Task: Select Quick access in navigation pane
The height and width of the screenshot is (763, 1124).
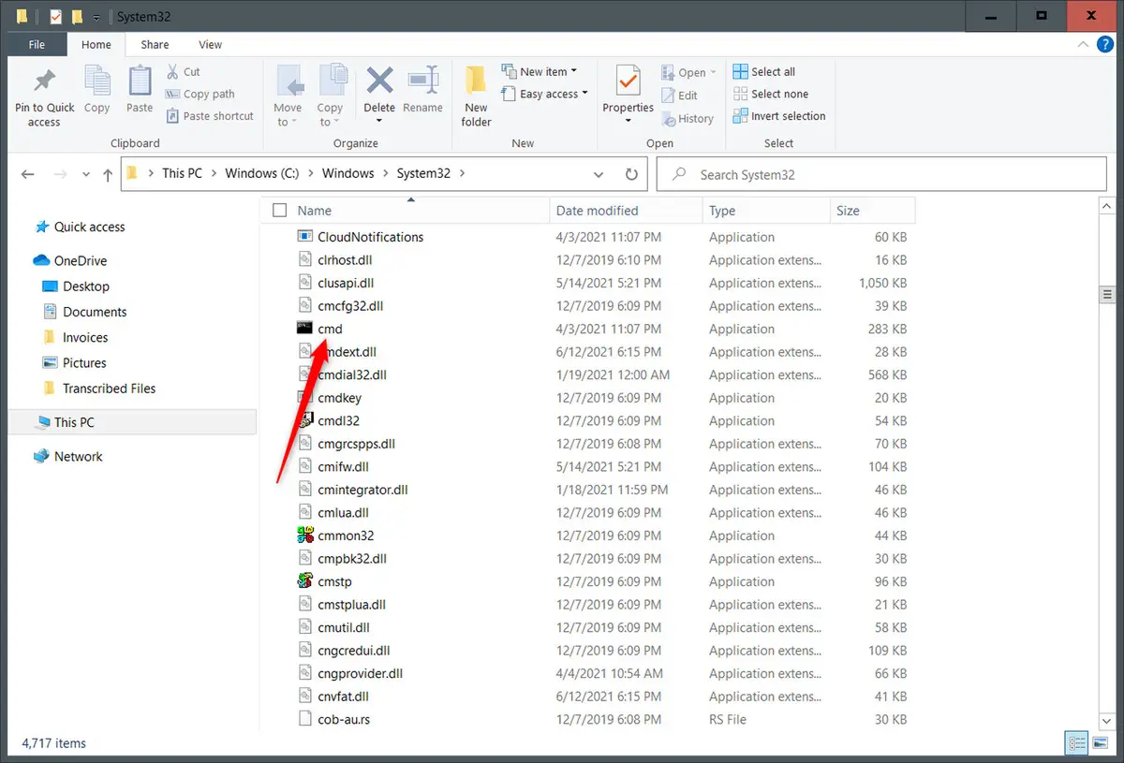Action: [x=89, y=227]
